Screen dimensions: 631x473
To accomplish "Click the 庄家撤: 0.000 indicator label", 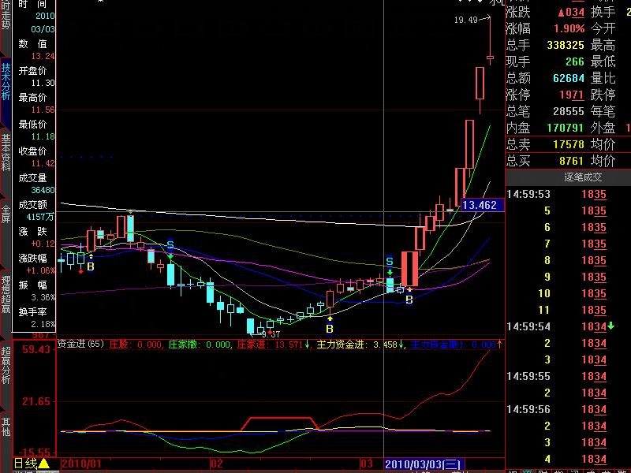I will coord(200,345).
